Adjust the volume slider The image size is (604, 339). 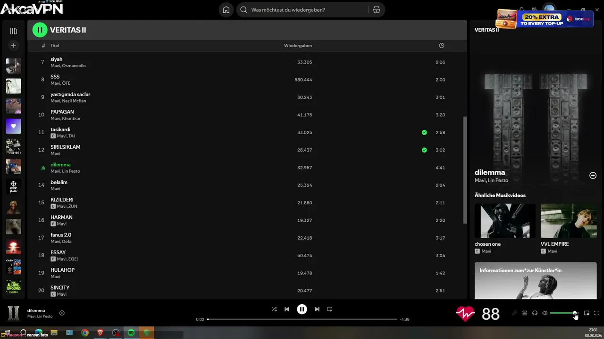[563, 313]
